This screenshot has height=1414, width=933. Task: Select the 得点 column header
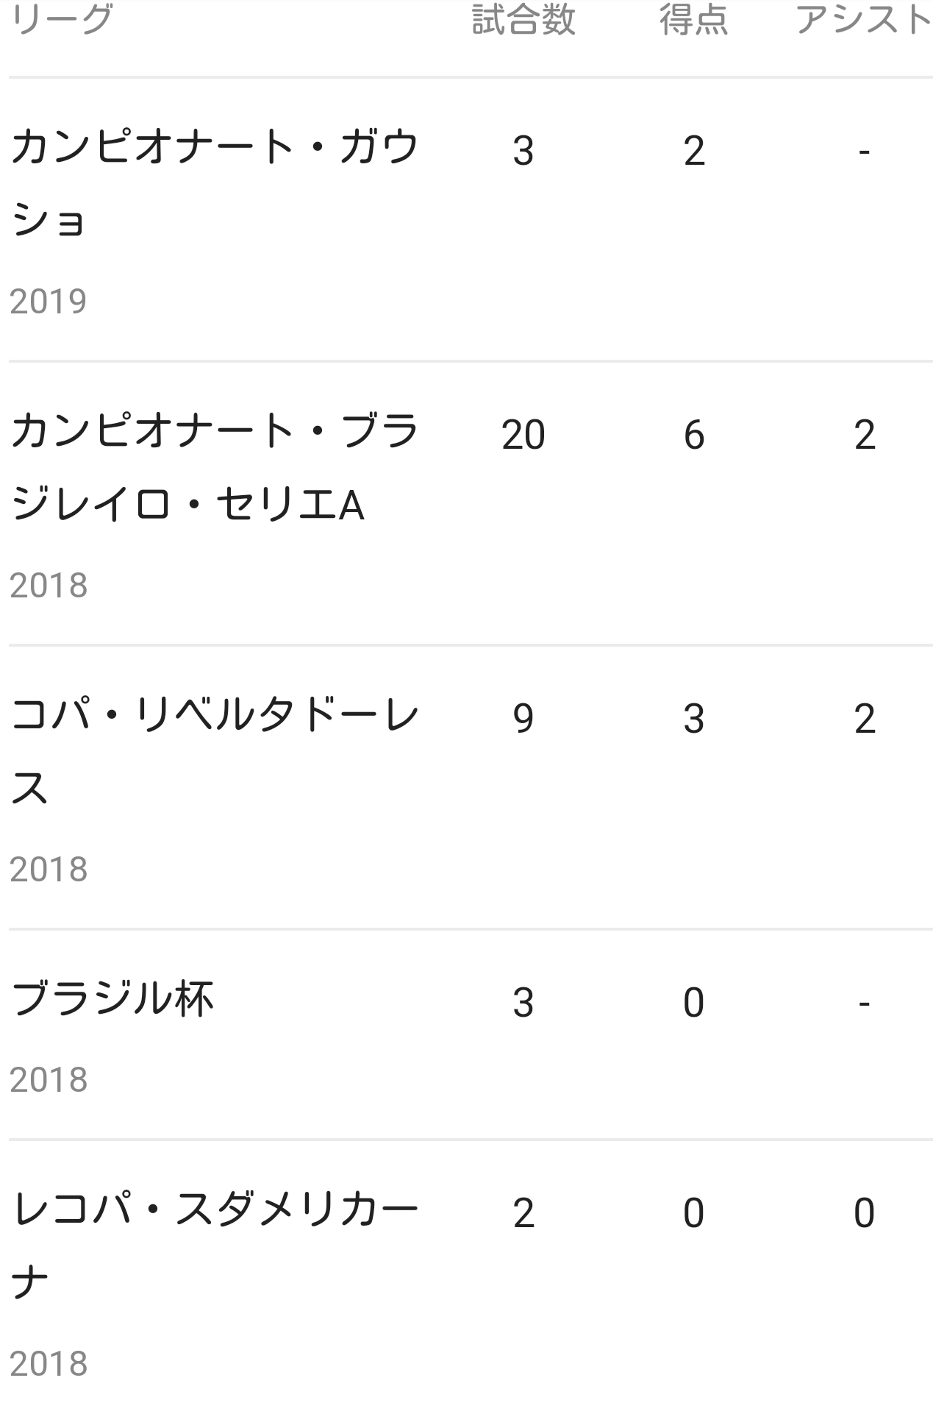click(x=693, y=20)
